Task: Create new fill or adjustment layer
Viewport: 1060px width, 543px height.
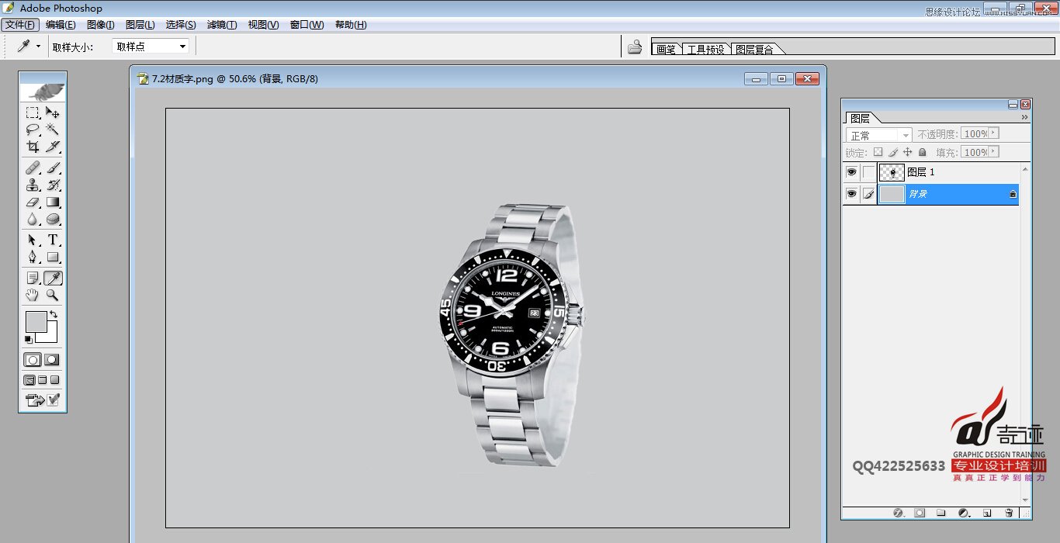Action: click(x=964, y=513)
